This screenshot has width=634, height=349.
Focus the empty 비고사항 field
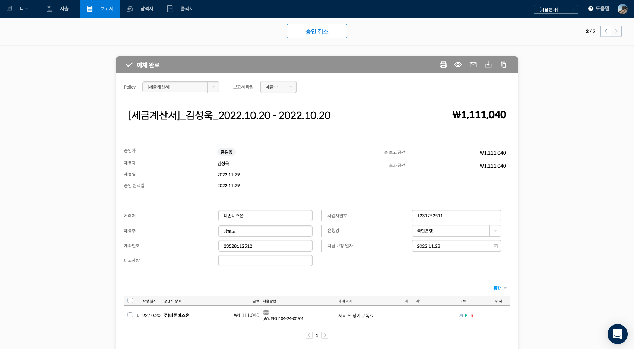pos(265,260)
